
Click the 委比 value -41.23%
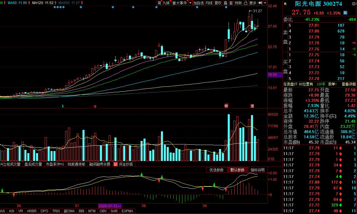pos(312,20)
